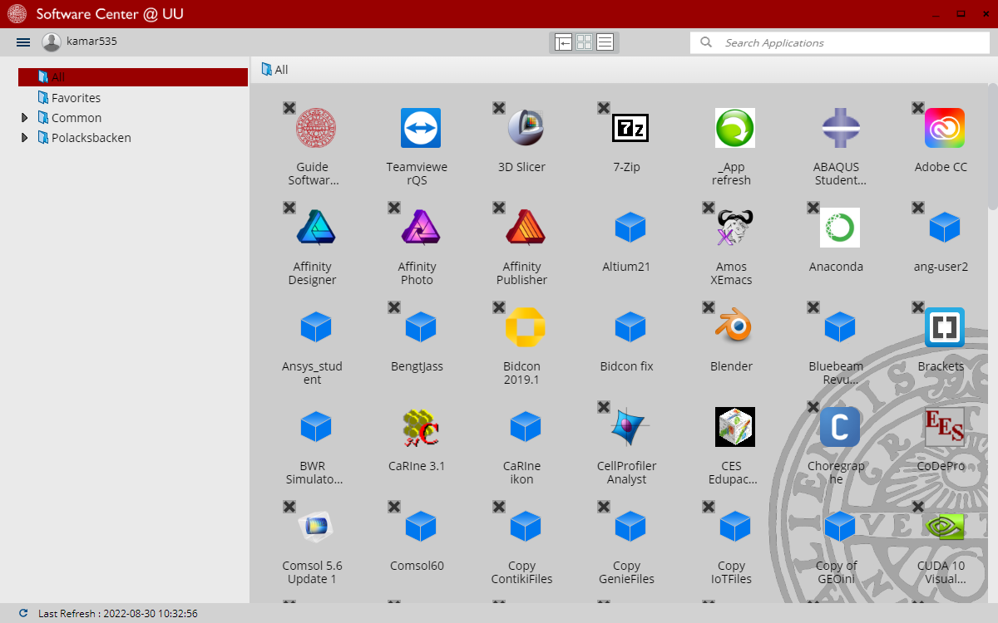Click the search magnifier icon
This screenshot has height=623, width=998.
tap(706, 42)
